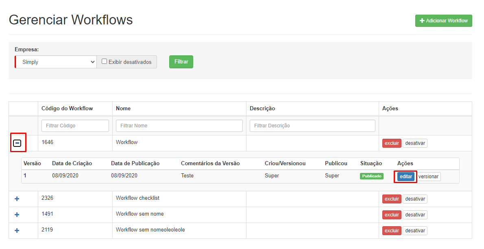Click the Gerenciar Workflows page heading
484x249 pixels.
(x=71, y=20)
